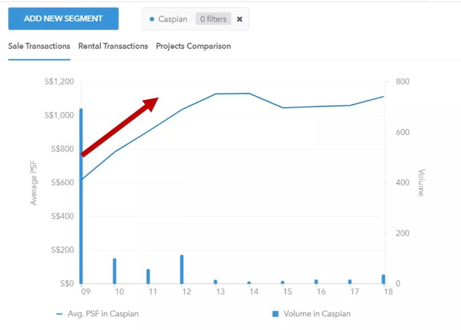Click the blue square Volume legend icon
This screenshot has height=330, width=461.
click(x=275, y=314)
